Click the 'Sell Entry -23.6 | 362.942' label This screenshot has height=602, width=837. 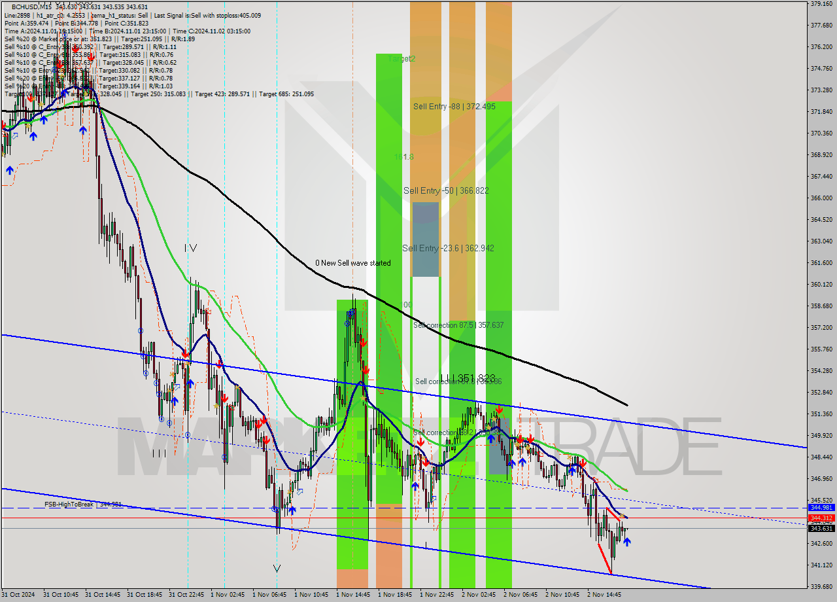pyautogui.click(x=448, y=248)
